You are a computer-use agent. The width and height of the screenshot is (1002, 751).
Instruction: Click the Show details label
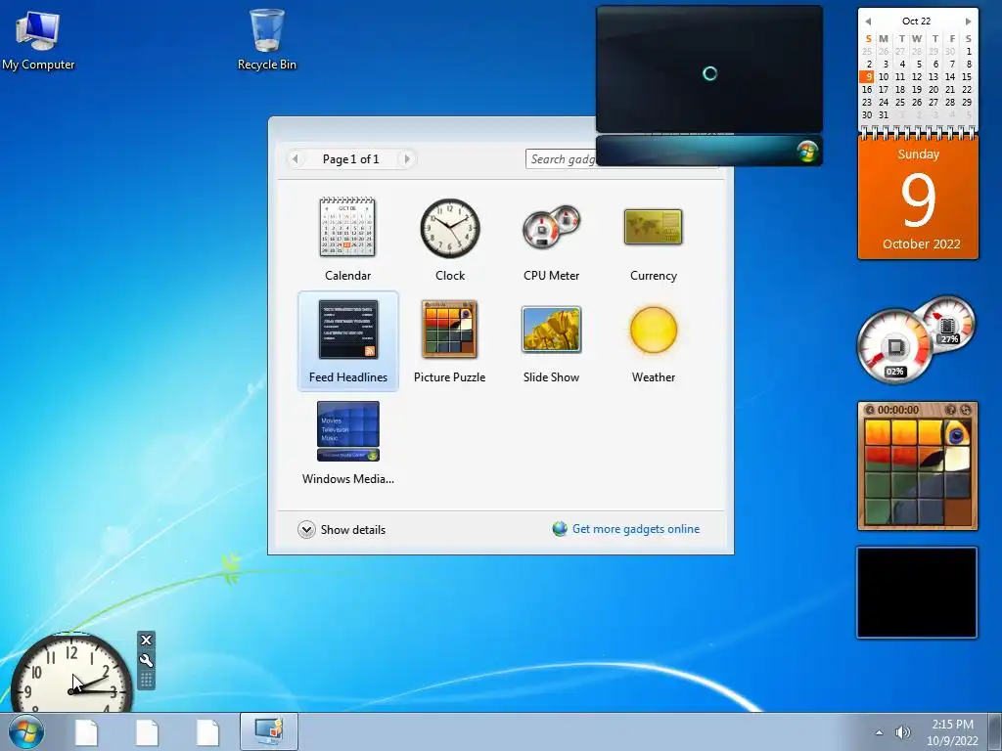(x=352, y=529)
